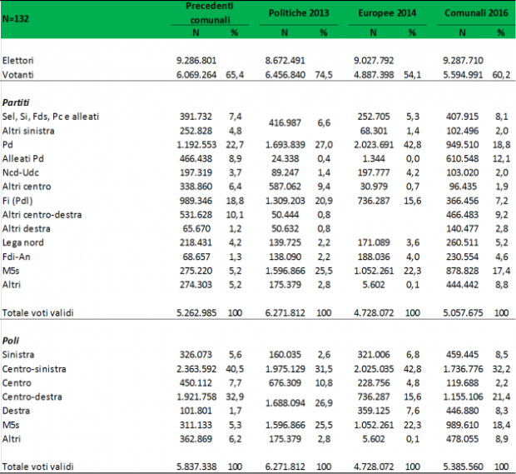Click Fdi-An value 188.036
Image resolution: width=516 pixels, height=474 pixels.
pos(374,257)
